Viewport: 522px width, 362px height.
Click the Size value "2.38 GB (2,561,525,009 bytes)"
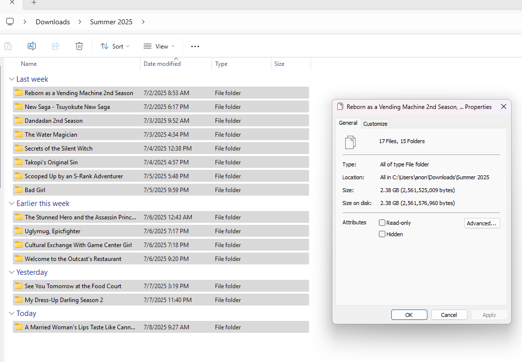(418, 190)
